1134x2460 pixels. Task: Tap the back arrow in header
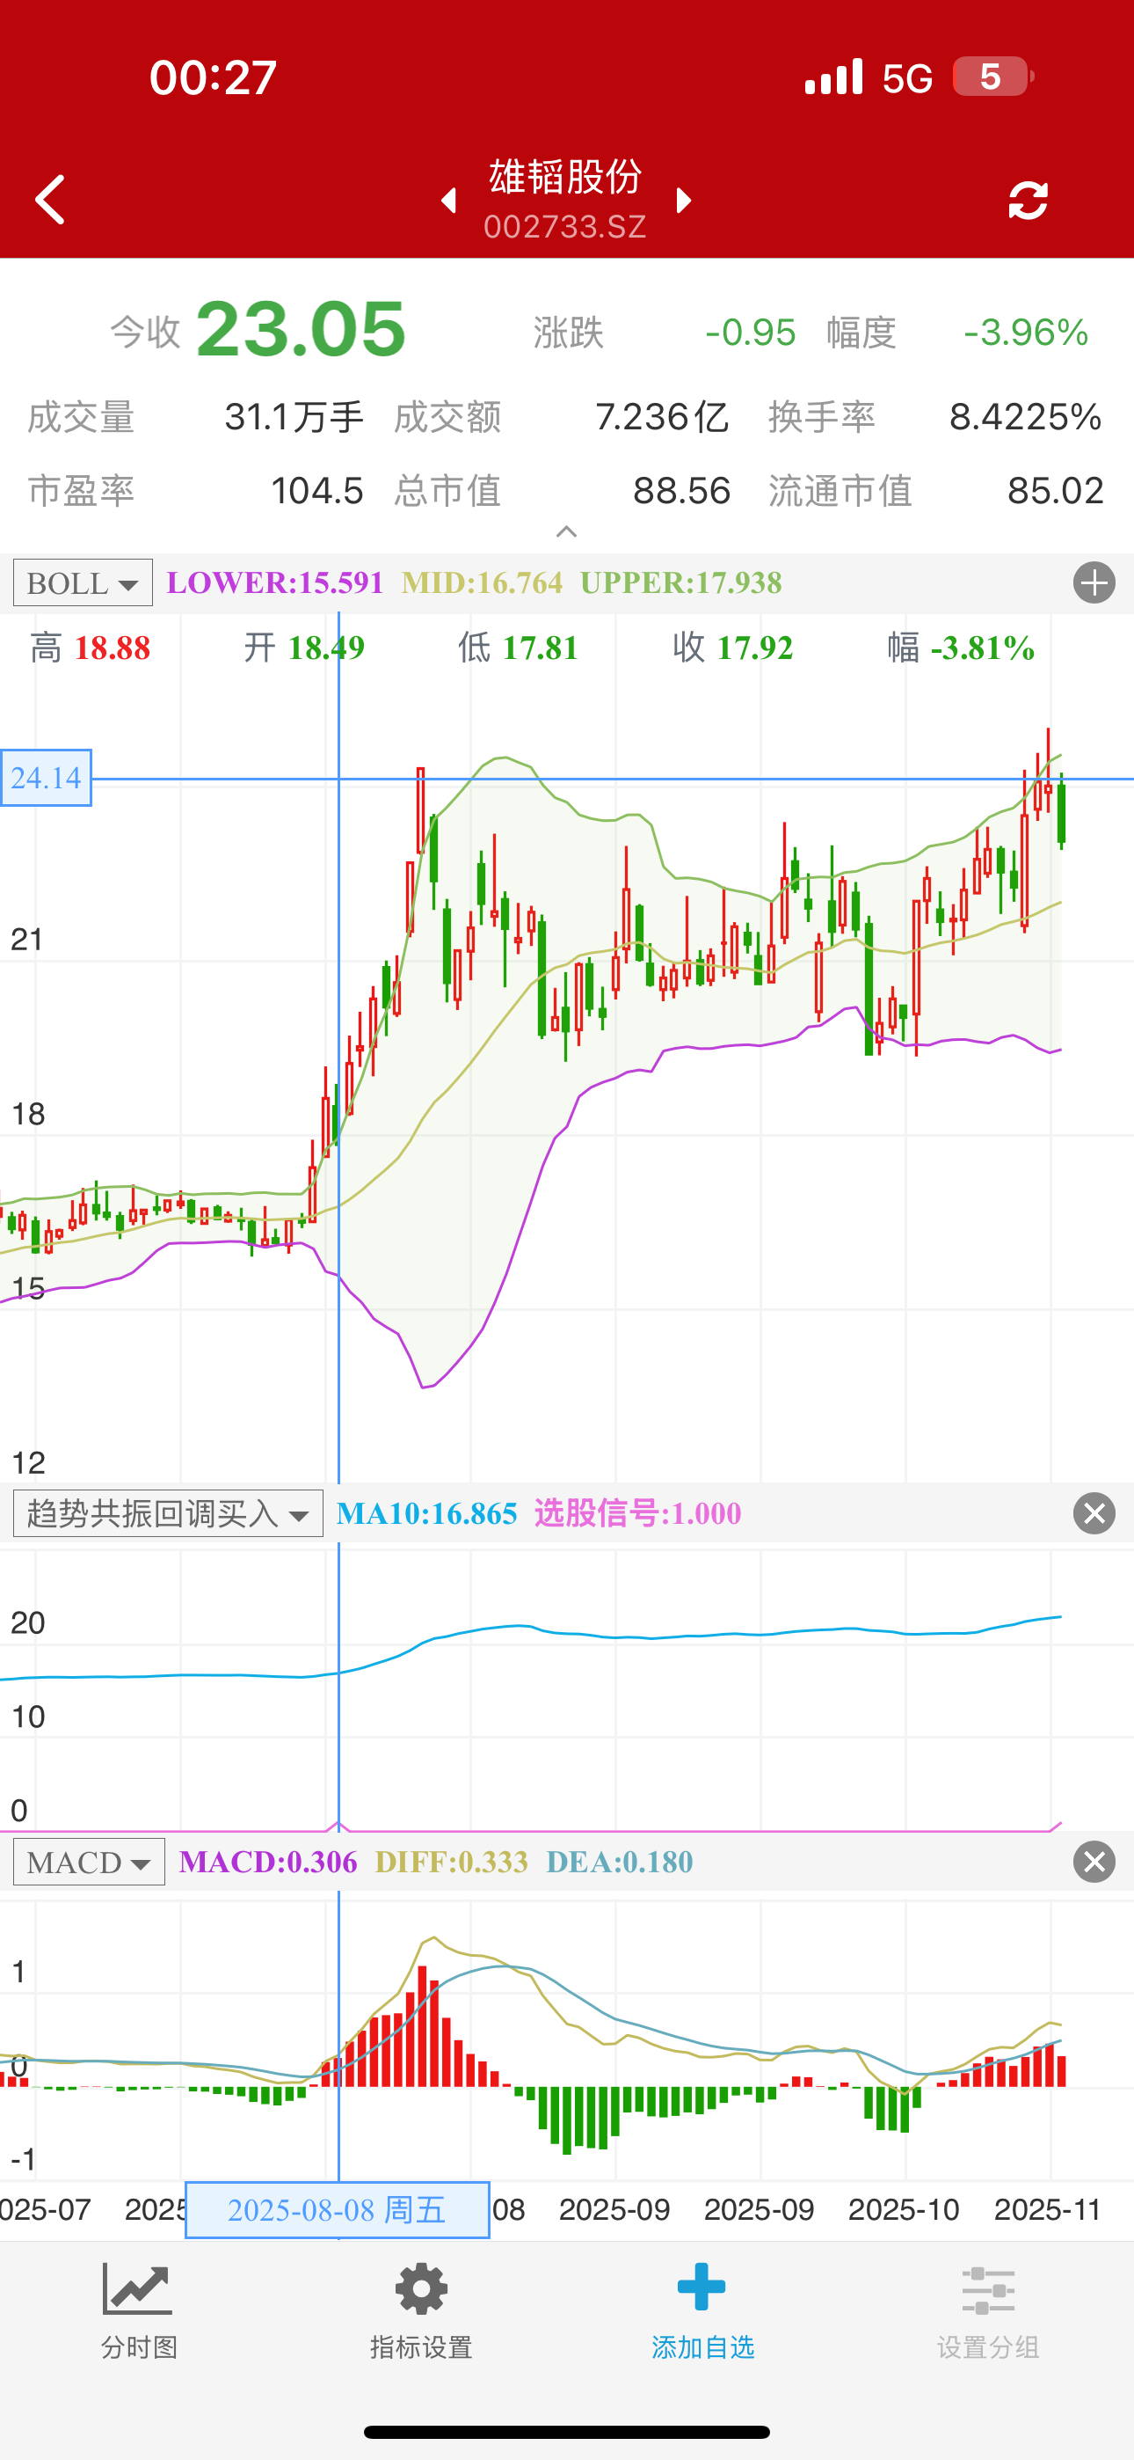click(x=49, y=200)
